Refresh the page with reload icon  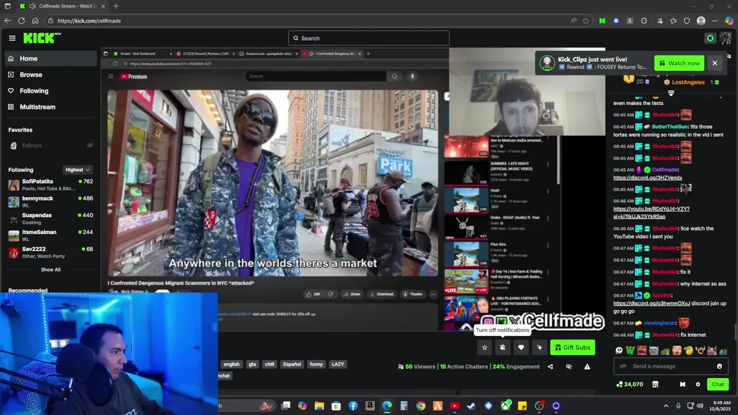[21, 21]
